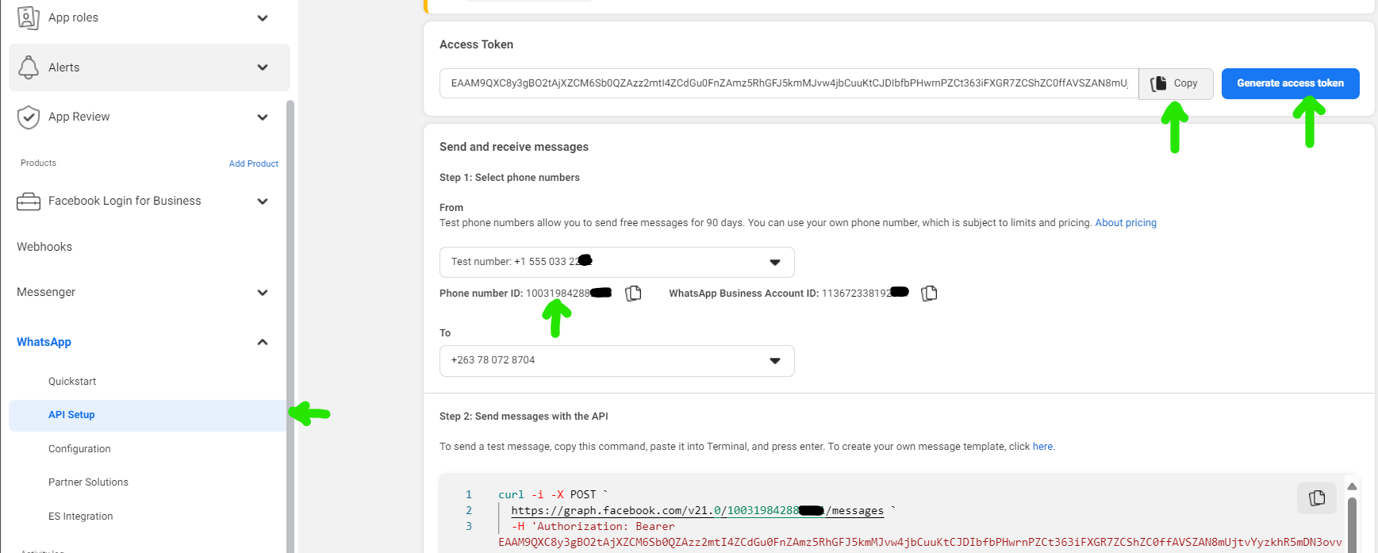Open the Webhooks product page
This screenshot has height=553, width=1378.
point(44,247)
